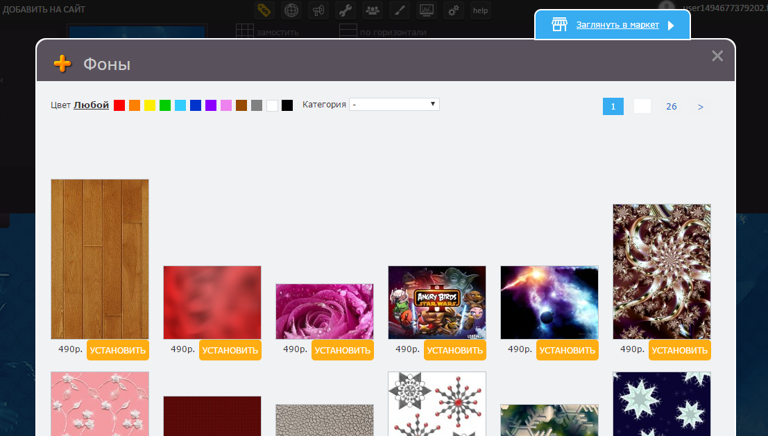This screenshot has width=768, height=436.
Task: Install the pink rose background
Action: point(343,350)
